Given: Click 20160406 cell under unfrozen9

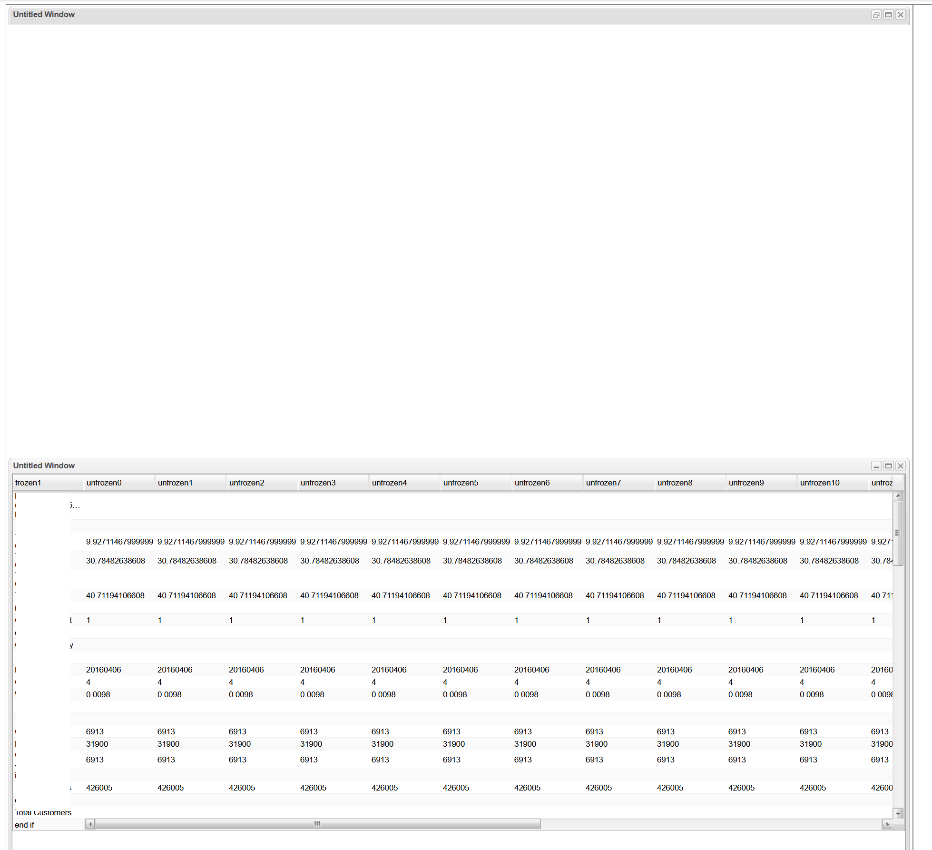Looking at the screenshot, I should (x=762, y=670).
